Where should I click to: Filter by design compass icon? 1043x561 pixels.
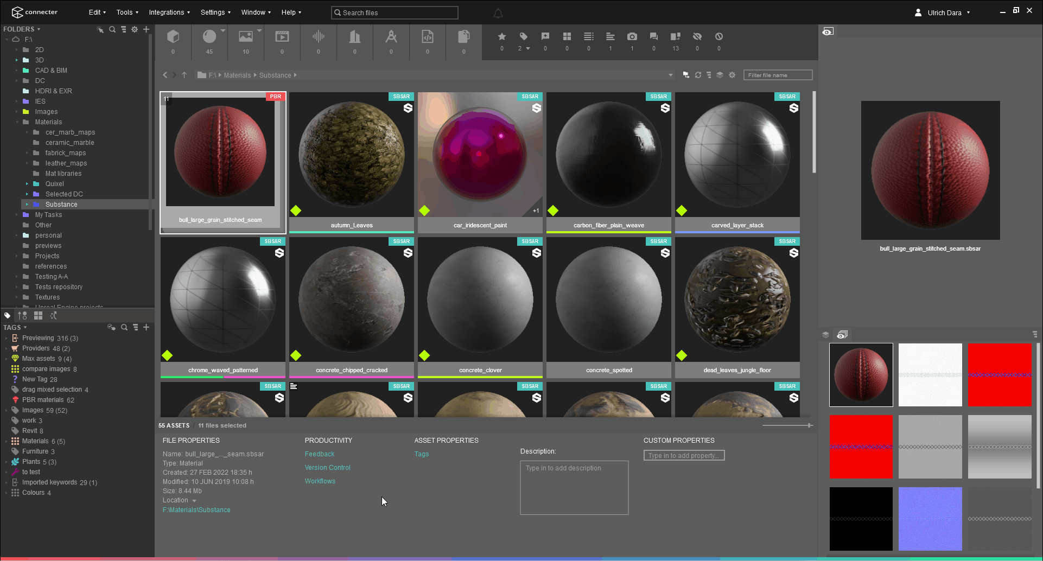click(391, 36)
